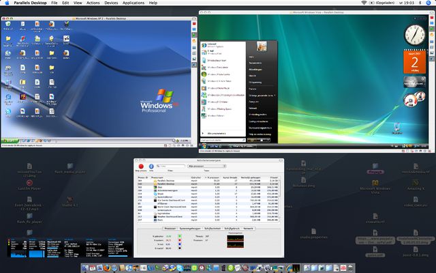
Task: Open the Devices menu
Action: coord(111,3)
